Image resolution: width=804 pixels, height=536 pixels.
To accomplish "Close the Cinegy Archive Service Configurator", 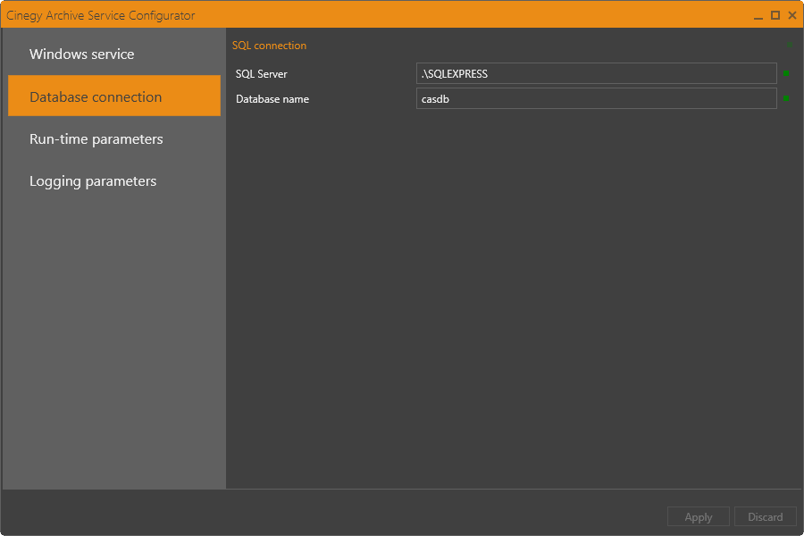I will coord(792,15).
